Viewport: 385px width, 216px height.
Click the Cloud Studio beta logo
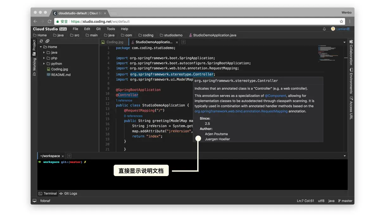[x=50, y=29]
